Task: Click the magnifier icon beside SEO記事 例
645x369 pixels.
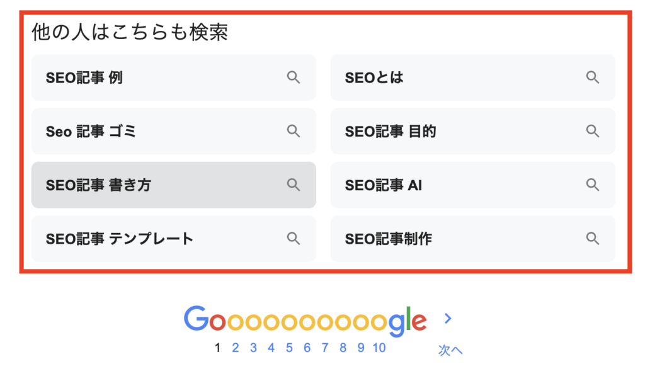Action: click(x=294, y=77)
